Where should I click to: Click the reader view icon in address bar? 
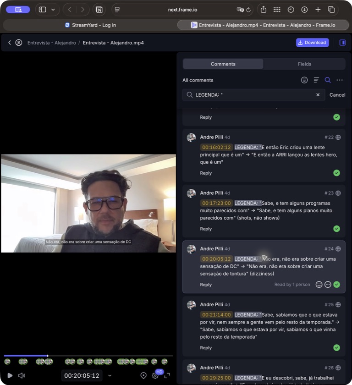point(117,10)
